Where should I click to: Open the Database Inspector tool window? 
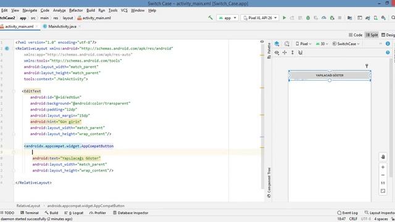point(130,213)
